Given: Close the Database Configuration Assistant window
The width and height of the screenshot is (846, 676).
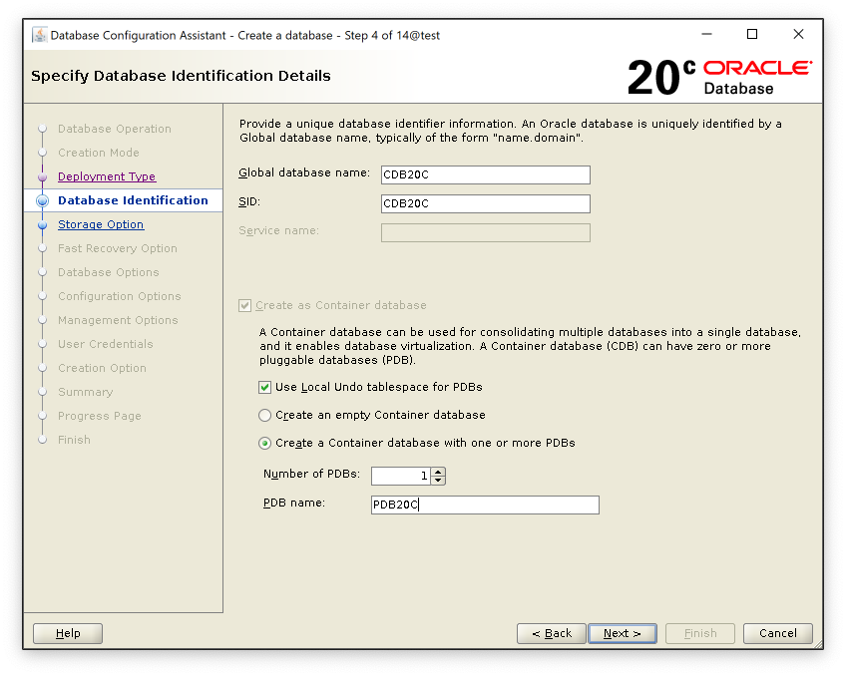Looking at the screenshot, I should tap(798, 34).
